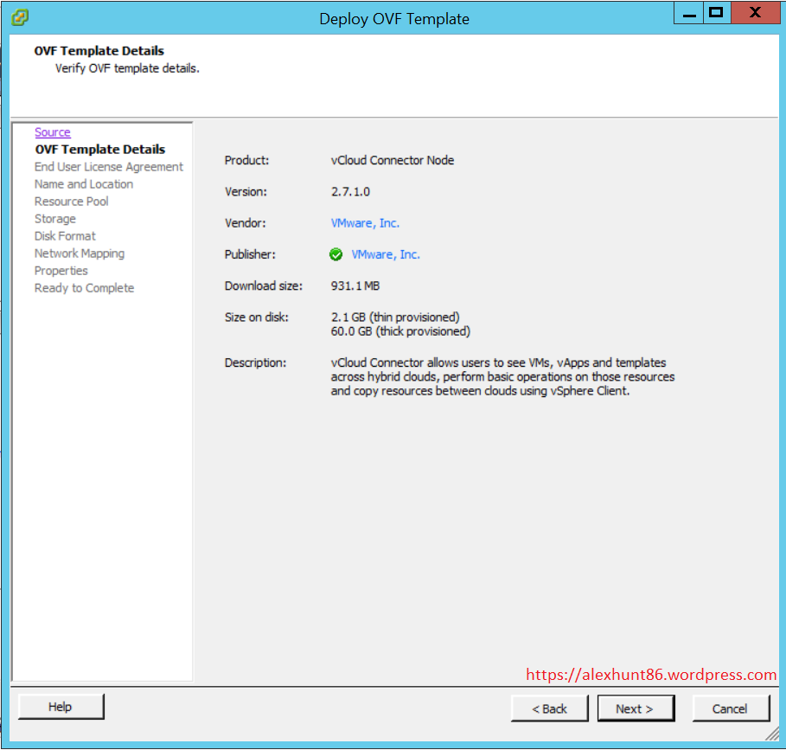Click the download size '931.1 MB'
This screenshot has height=750, width=786.
pyautogui.click(x=355, y=286)
